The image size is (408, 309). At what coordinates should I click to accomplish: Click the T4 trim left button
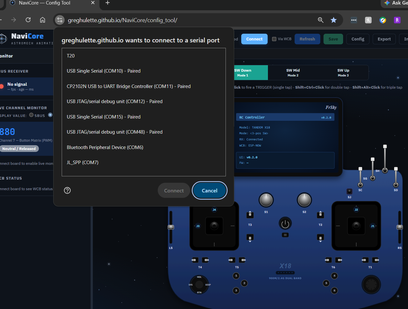pos(195,260)
